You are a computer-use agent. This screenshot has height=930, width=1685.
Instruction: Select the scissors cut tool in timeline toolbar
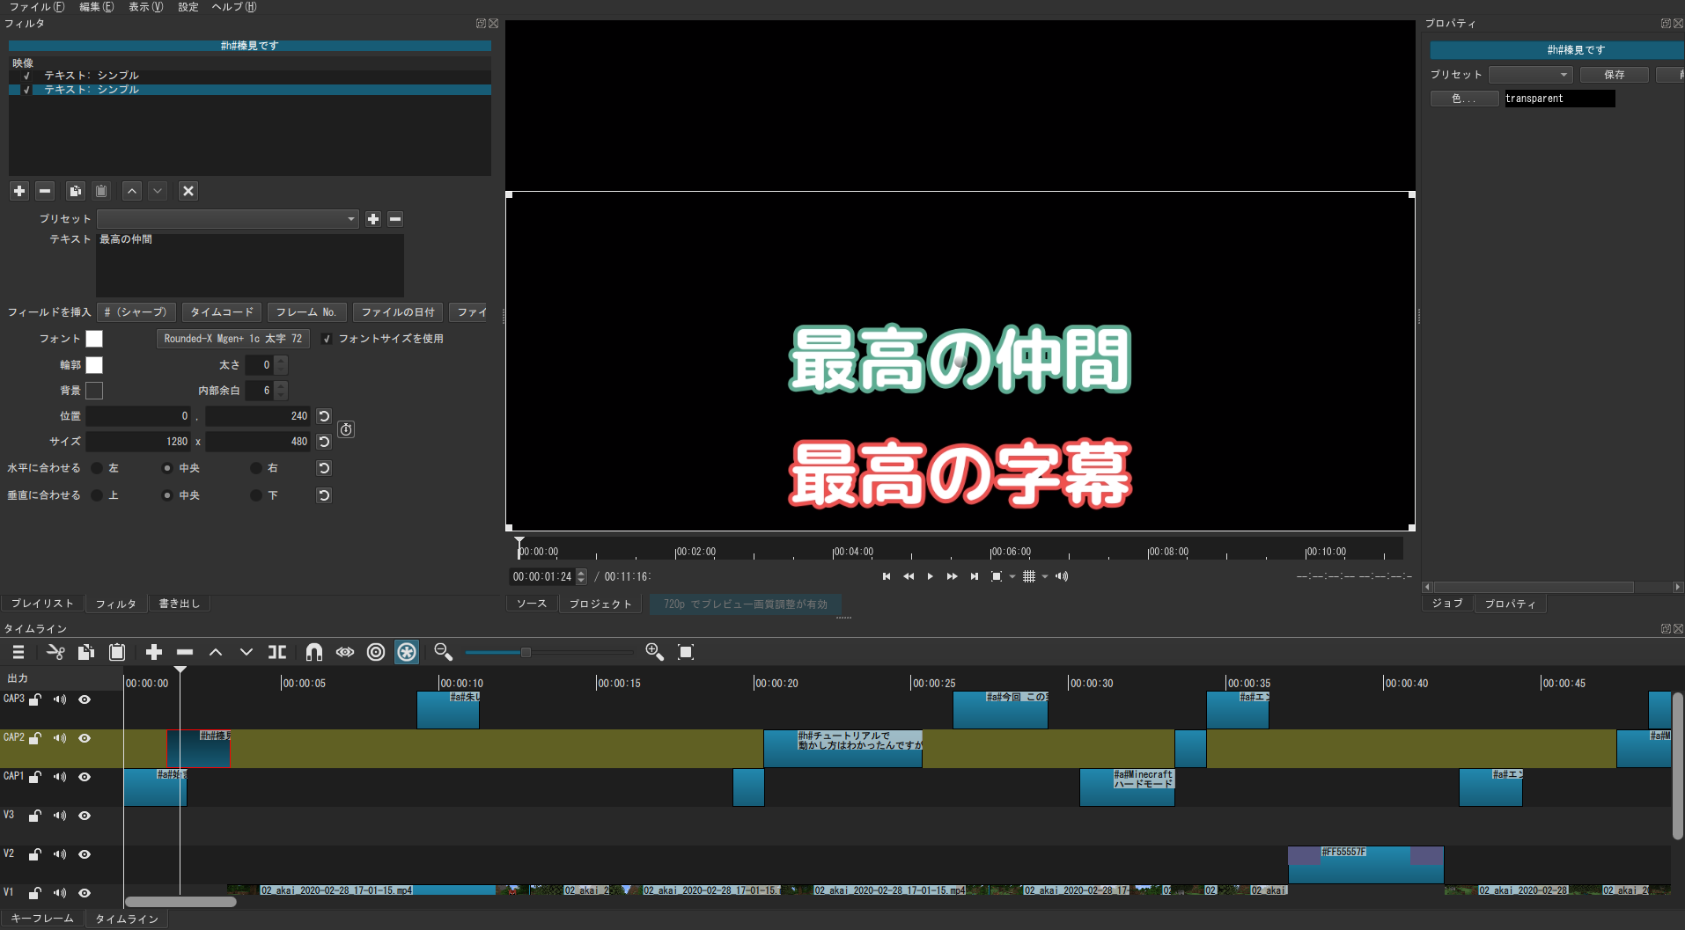pos(55,652)
